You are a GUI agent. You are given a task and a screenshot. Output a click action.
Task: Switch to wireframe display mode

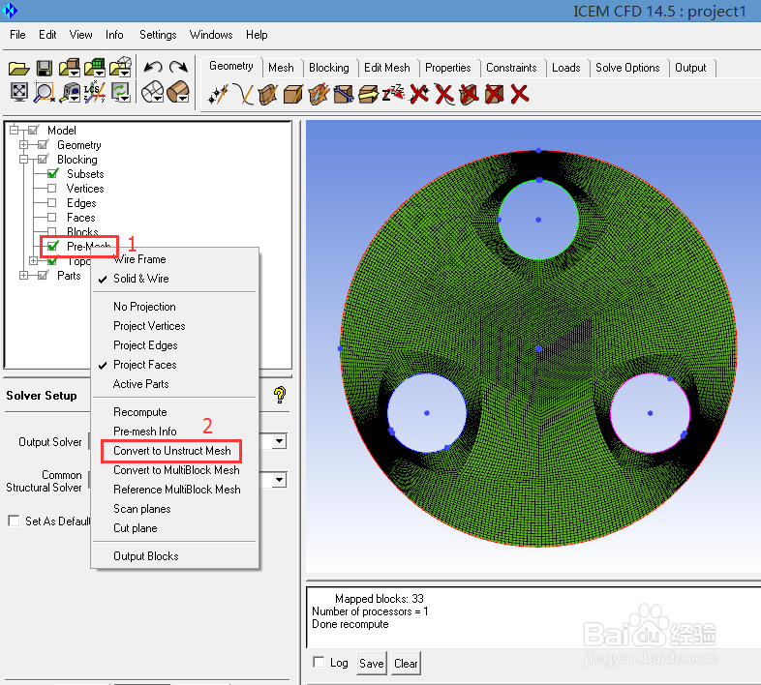coord(153,91)
